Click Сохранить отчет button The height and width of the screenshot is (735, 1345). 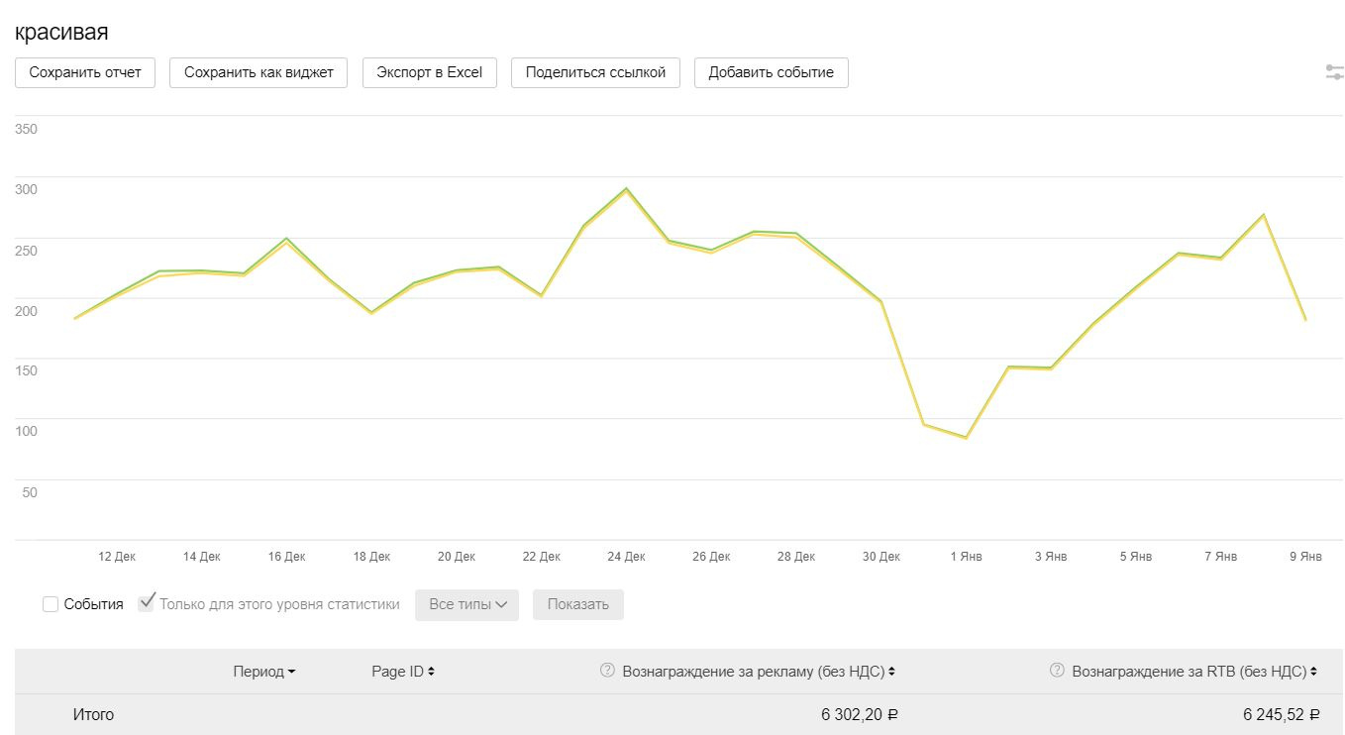[x=85, y=72]
